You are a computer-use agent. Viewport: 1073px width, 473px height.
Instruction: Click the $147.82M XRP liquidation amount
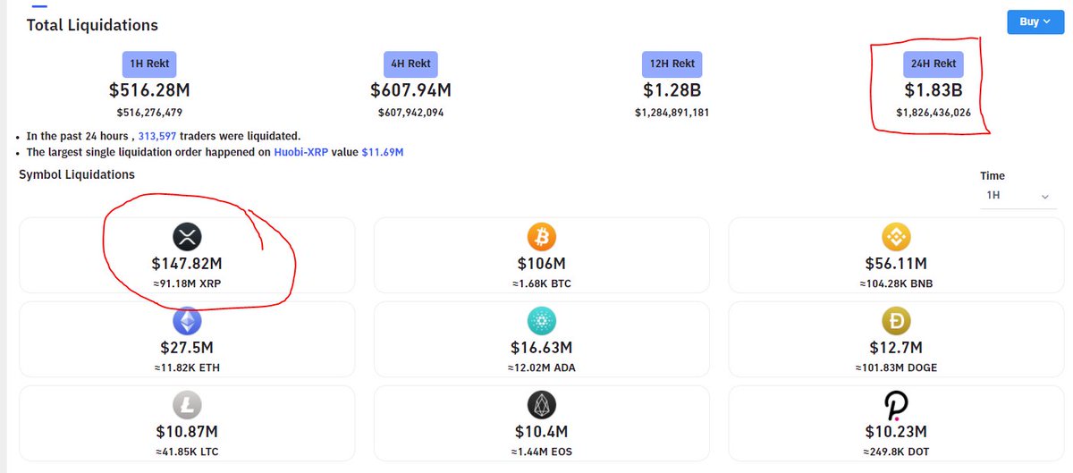coord(188,264)
